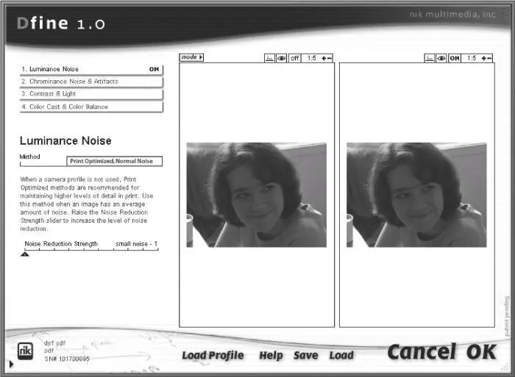The width and height of the screenshot is (515, 377).
Task: Open the Method dropdown showing Print Optimized
Action: [x=115, y=161]
